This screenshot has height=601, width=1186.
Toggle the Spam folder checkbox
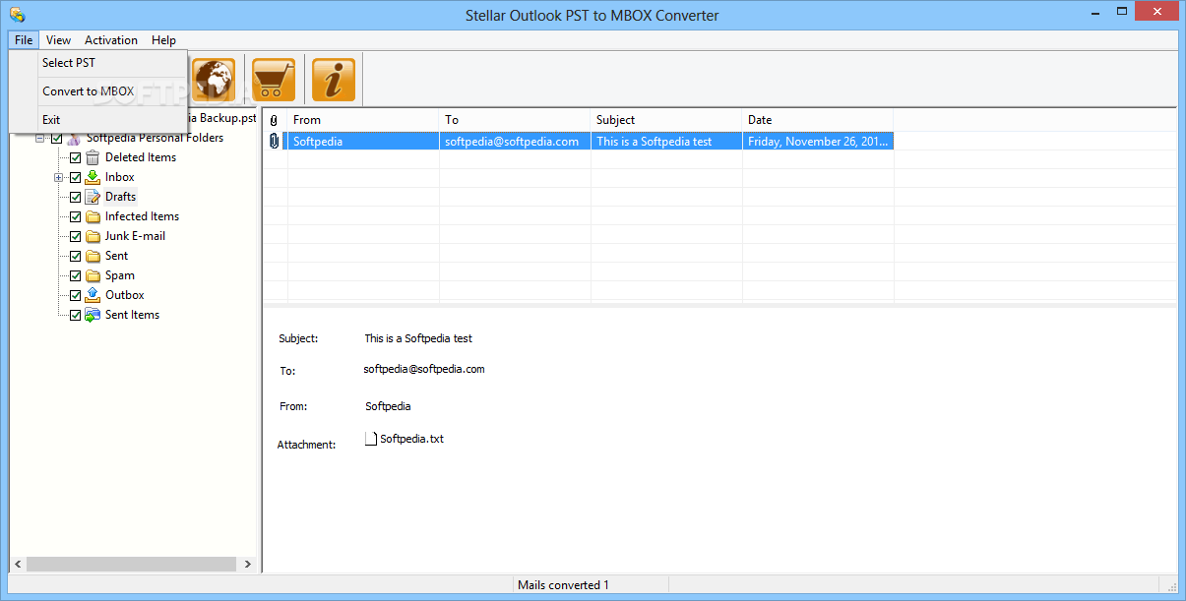pos(75,275)
